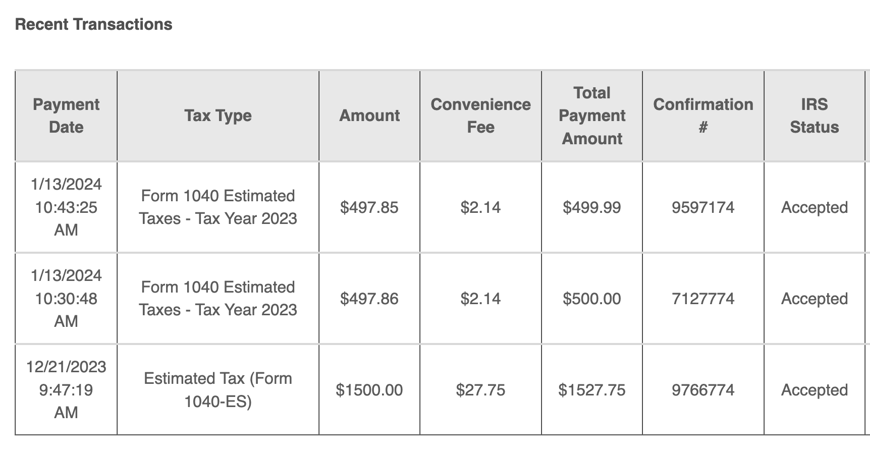
Task: Click the Confirmation # column header
Action: pyautogui.click(x=703, y=116)
